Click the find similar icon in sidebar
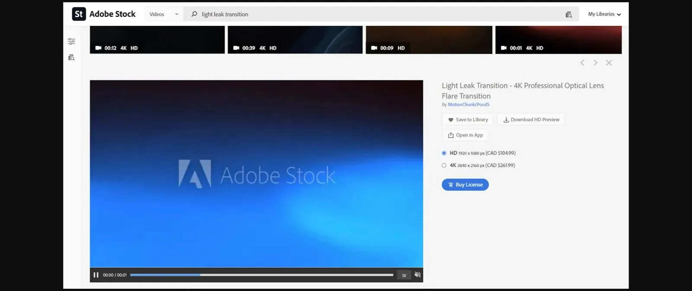The height and width of the screenshot is (291, 692). 71,57
